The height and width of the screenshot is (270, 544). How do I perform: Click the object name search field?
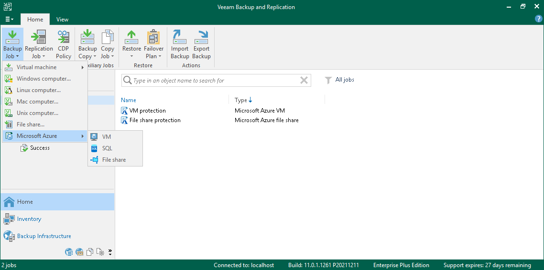[x=216, y=80]
